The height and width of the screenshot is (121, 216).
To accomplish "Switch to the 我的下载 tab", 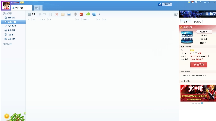I will 21,8.
